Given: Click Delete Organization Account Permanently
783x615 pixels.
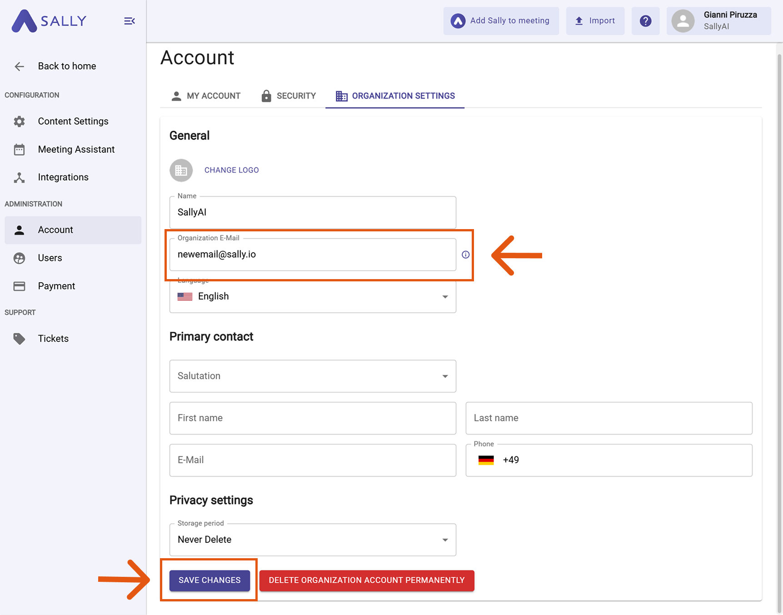Looking at the screenshot, I should [367, 580].
